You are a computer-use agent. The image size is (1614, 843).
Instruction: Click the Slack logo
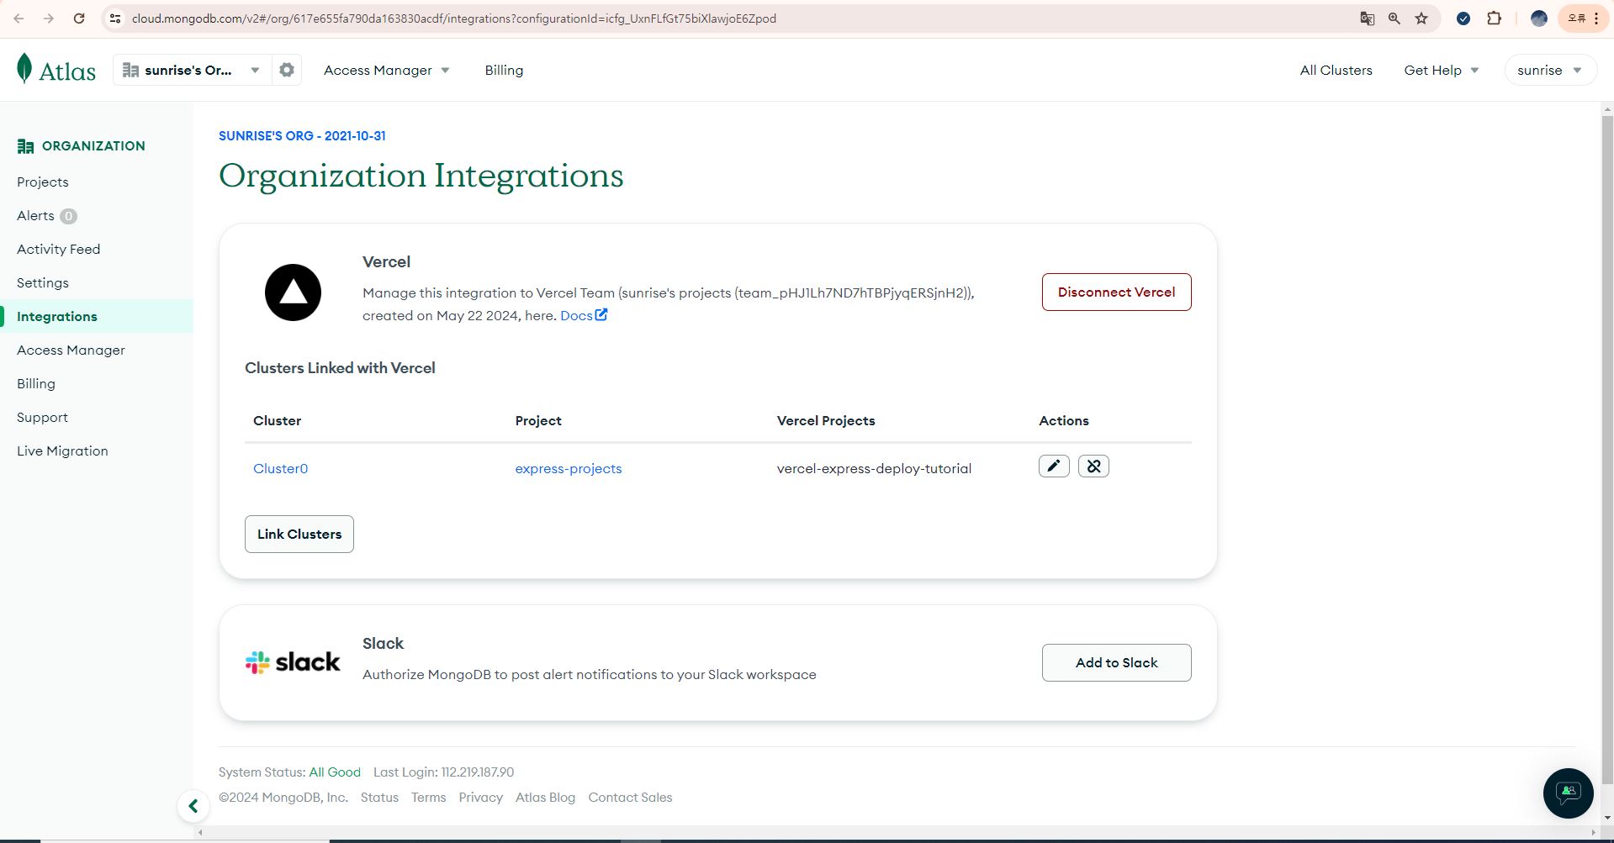coord(293,662)
